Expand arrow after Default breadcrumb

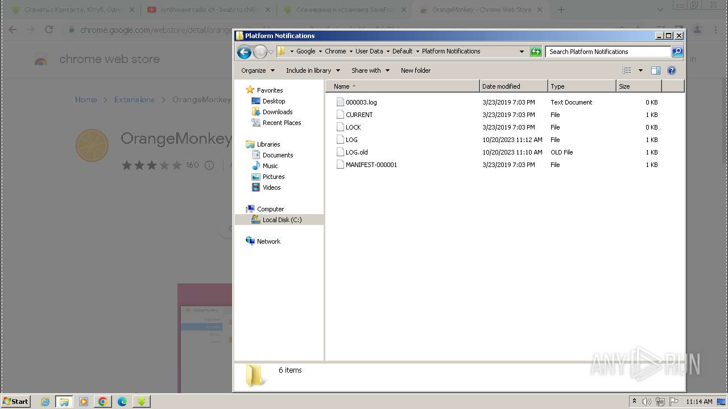(x=417, y=51)
